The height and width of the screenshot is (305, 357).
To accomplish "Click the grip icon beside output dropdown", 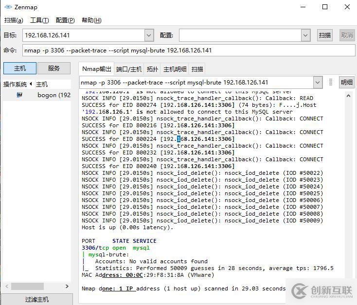I will tap(331, 82).
